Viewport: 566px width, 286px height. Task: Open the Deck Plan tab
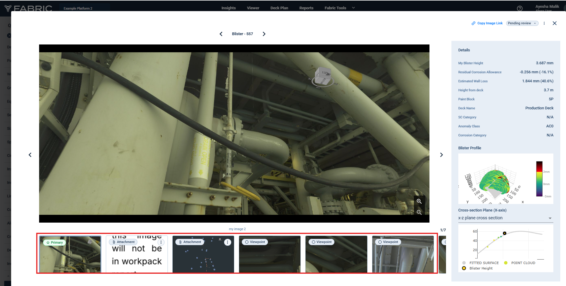pos(279,8)
